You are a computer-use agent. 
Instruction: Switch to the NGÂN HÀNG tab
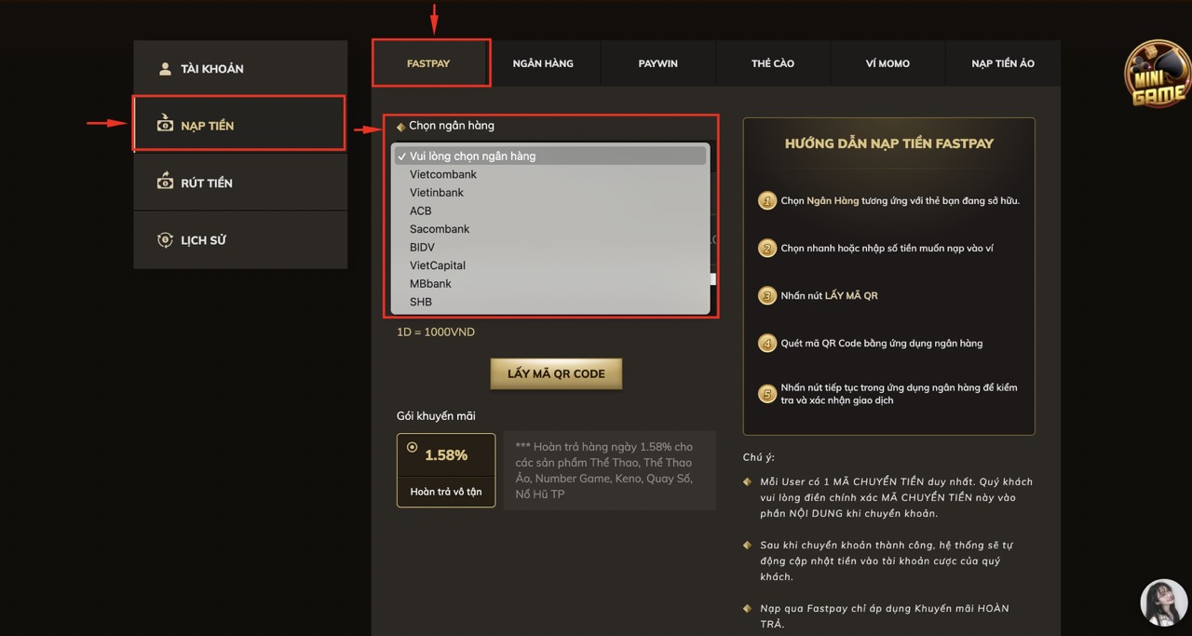[543, 63]
